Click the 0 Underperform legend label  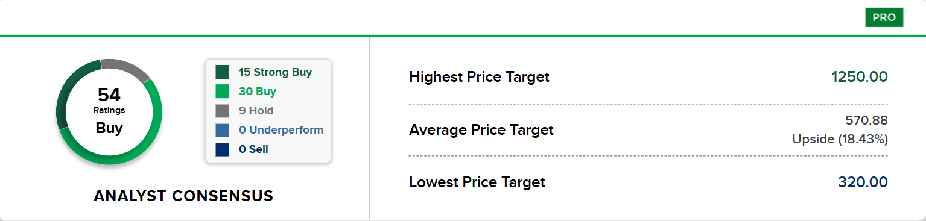point(281,130)
